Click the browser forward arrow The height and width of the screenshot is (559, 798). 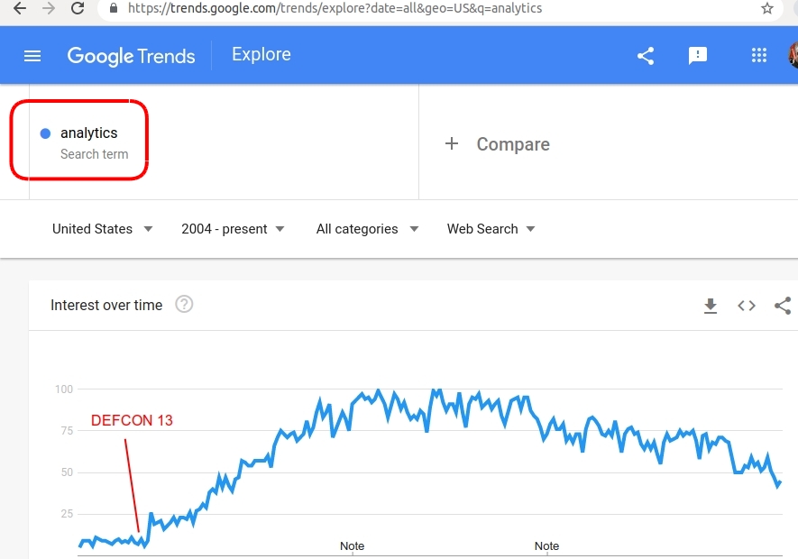point(49,8)
